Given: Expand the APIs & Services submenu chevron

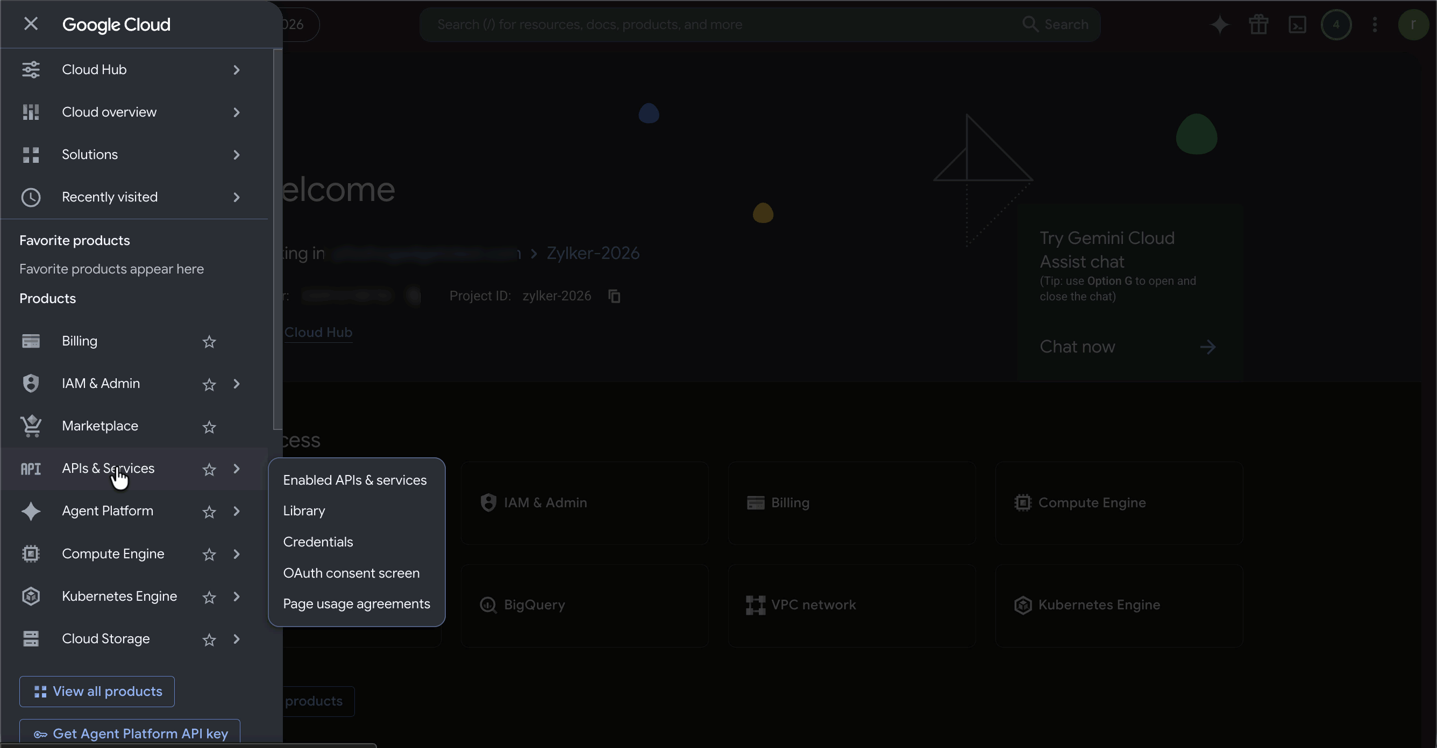Looking at the screenshot, I should click(237, 469).
